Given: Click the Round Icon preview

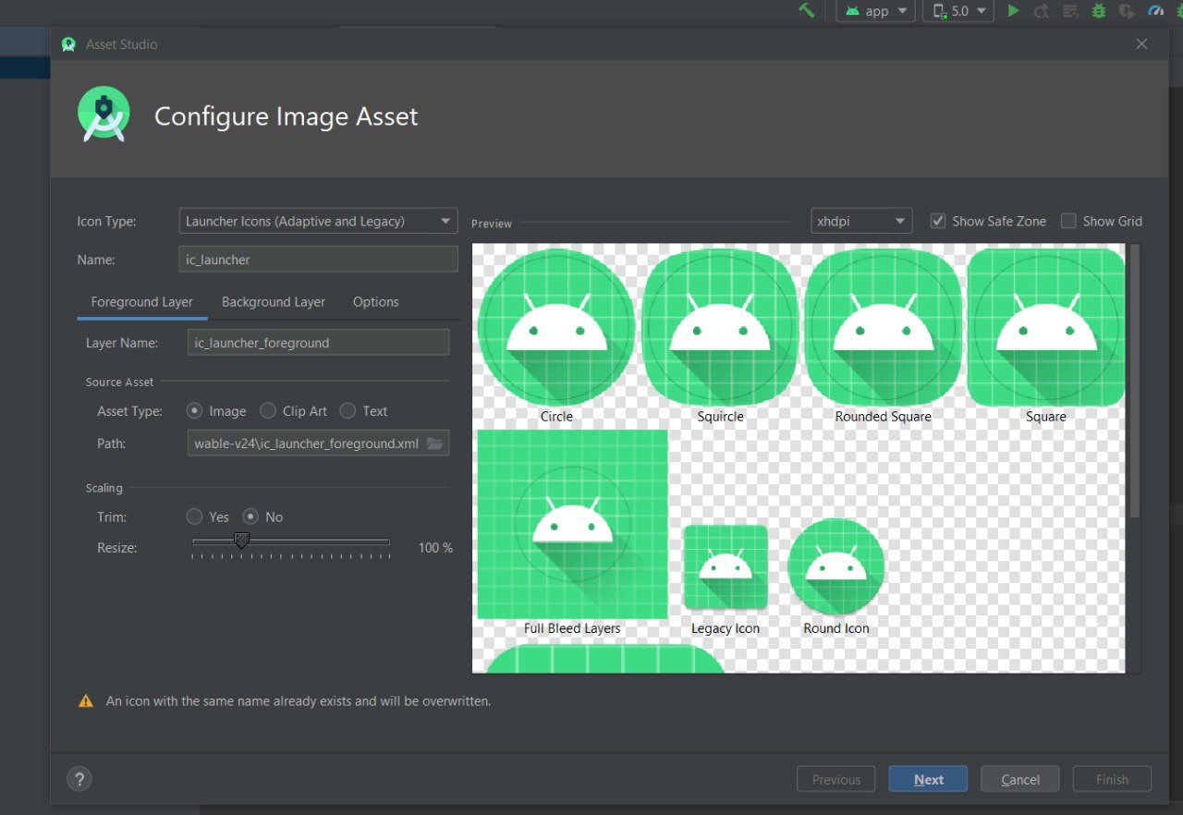Looking at the screenshot, I should pos(836,566).
